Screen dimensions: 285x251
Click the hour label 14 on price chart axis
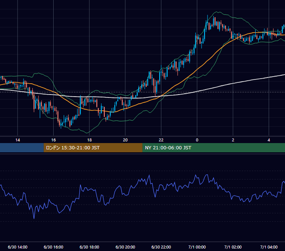18,140
